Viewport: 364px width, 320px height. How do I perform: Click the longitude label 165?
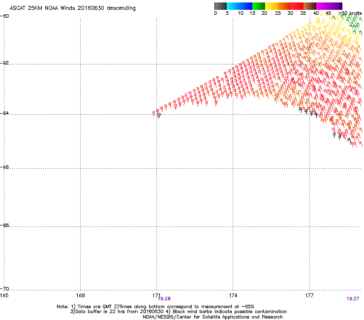4,295
